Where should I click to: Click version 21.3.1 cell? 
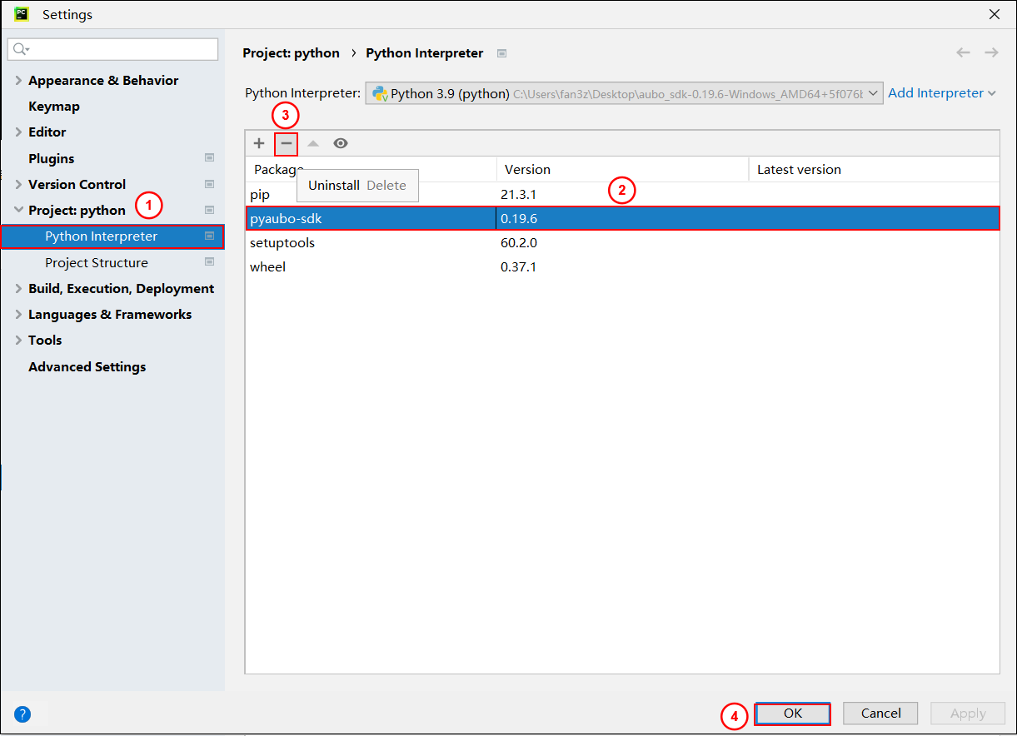(518, 194)
